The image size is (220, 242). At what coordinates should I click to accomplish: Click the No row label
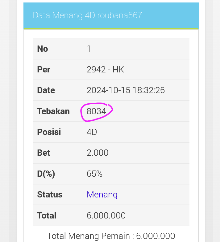pos(43,49)
